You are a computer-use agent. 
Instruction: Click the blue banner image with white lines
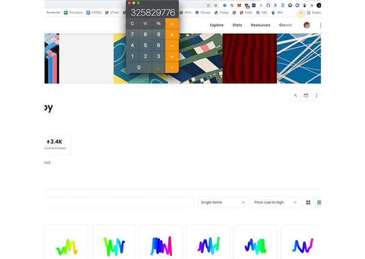(299, 58)
